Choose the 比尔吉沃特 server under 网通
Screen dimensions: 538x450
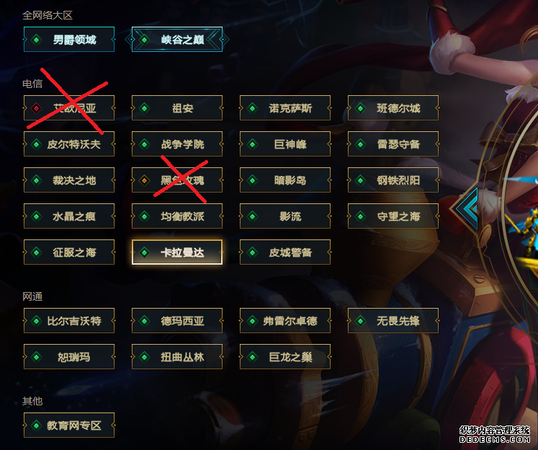[x=69, y=321]
